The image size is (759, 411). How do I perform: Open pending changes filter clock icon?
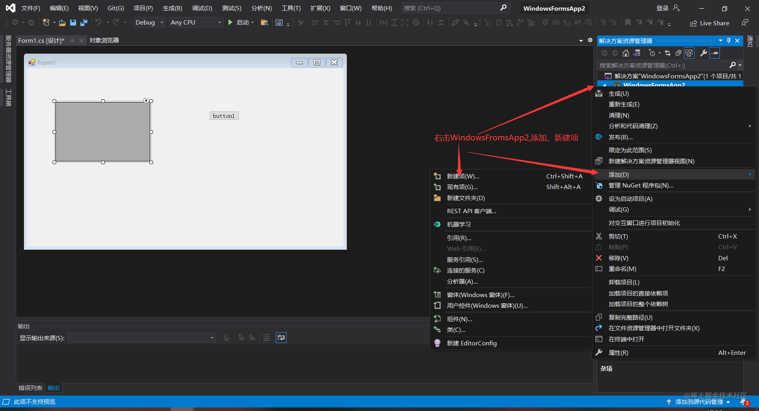click(652, 53)
